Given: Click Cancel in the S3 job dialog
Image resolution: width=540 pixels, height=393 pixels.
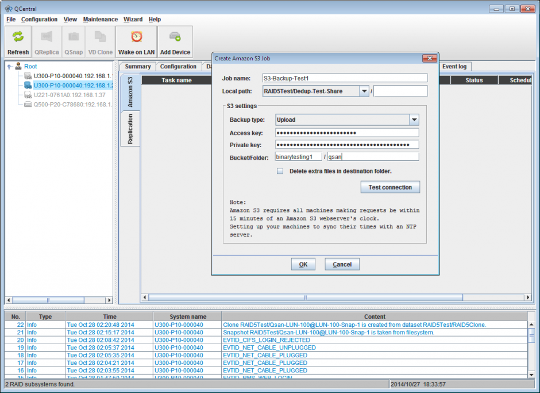Looking at the screenshot, I should (x=342, y=264).
